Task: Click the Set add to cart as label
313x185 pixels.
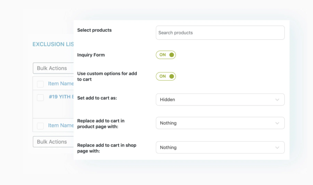Action: click(98, 98)
